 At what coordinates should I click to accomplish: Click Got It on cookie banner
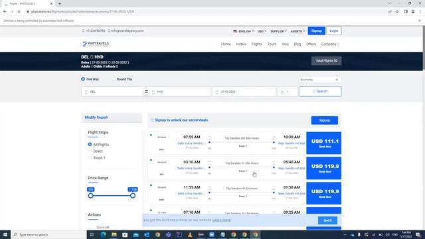click(327, 220)
